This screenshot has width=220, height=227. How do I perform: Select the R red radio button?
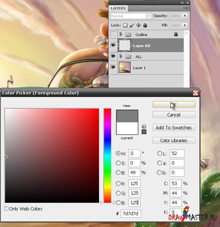(x=118, y=183)
